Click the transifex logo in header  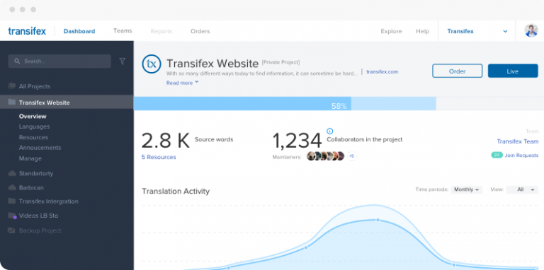(27, 31)
